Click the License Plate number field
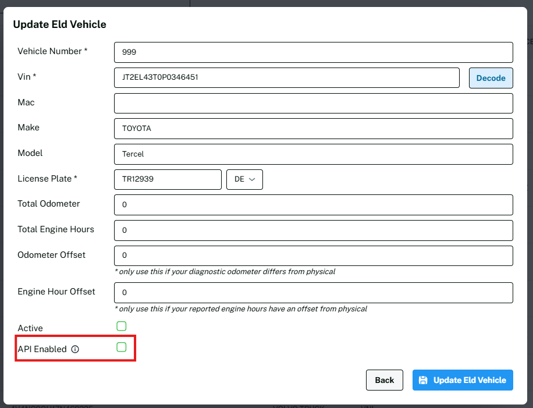This screenshot has height=408, width=533. 168,179
